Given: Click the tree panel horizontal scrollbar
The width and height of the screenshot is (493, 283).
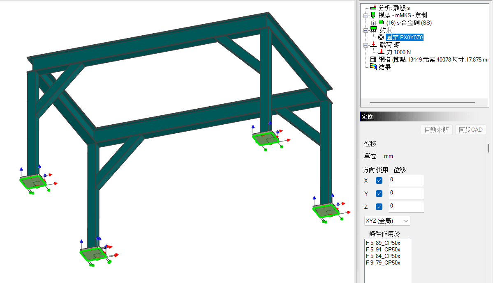Looking at the screenshot, I should coord(422,102).
